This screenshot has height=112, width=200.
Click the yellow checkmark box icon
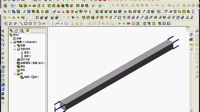(x=184, y=12)
